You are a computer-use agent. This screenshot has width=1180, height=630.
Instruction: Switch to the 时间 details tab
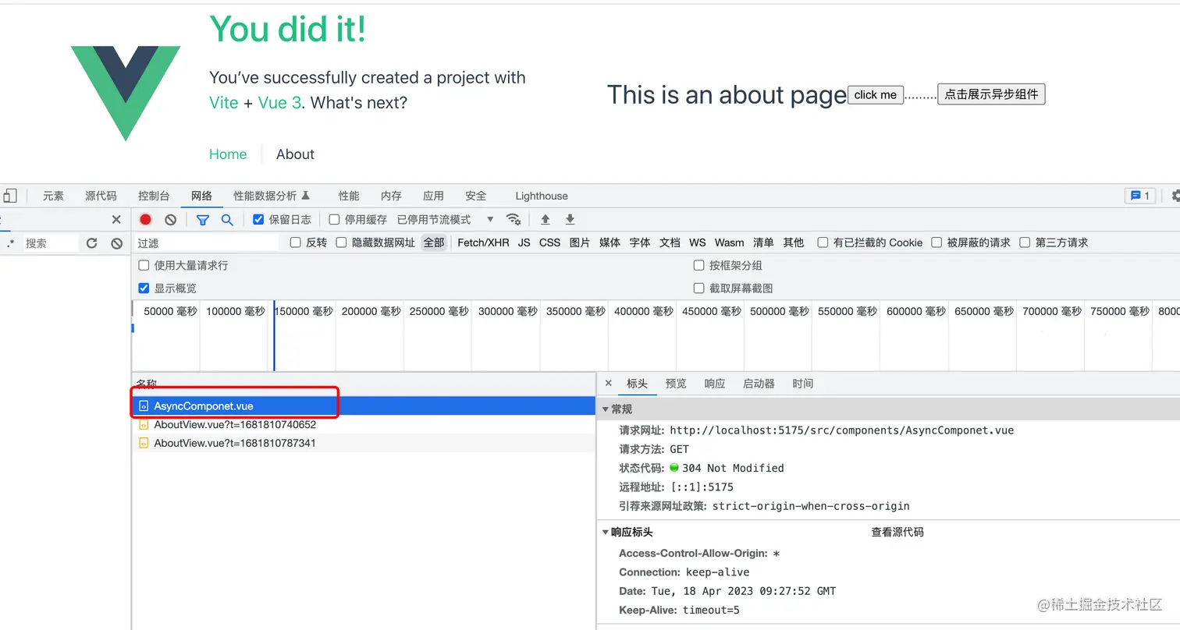pyautogui.click(x=802, y=384)
